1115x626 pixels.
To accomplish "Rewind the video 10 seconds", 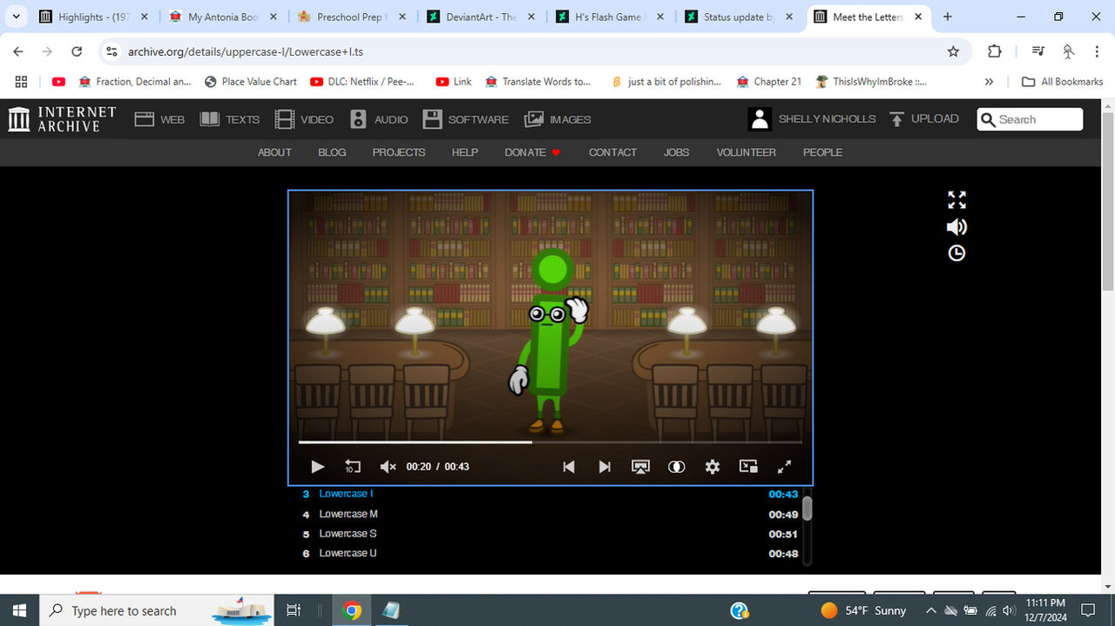I will pyautogui.click(x=353, y=467).
